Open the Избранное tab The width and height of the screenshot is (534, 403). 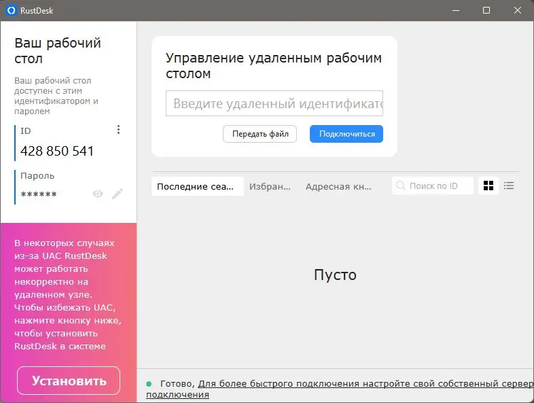(x=270, y=186)
